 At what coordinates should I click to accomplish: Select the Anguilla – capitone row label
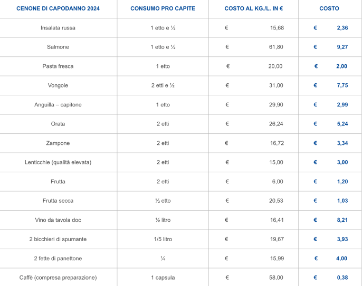pyautogui.click(x=58, y=105)
